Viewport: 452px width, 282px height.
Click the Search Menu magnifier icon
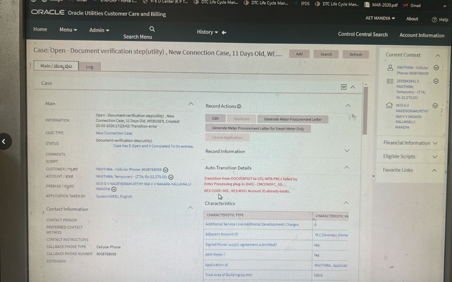[x=152, y=29]
